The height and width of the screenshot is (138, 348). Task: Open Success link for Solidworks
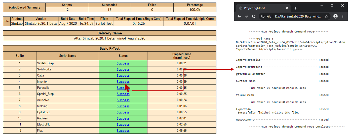click(123, 69)
